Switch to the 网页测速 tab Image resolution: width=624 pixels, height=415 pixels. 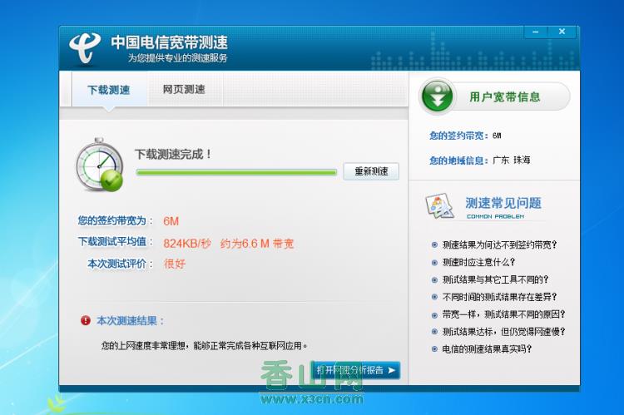coord(184,90)
